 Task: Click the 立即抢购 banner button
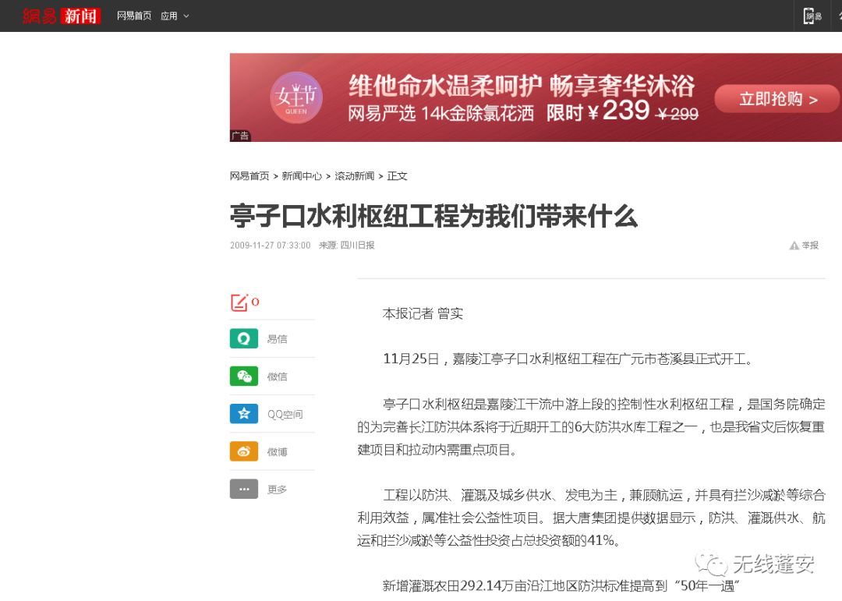pyautogui.click(x=777, y=99)
